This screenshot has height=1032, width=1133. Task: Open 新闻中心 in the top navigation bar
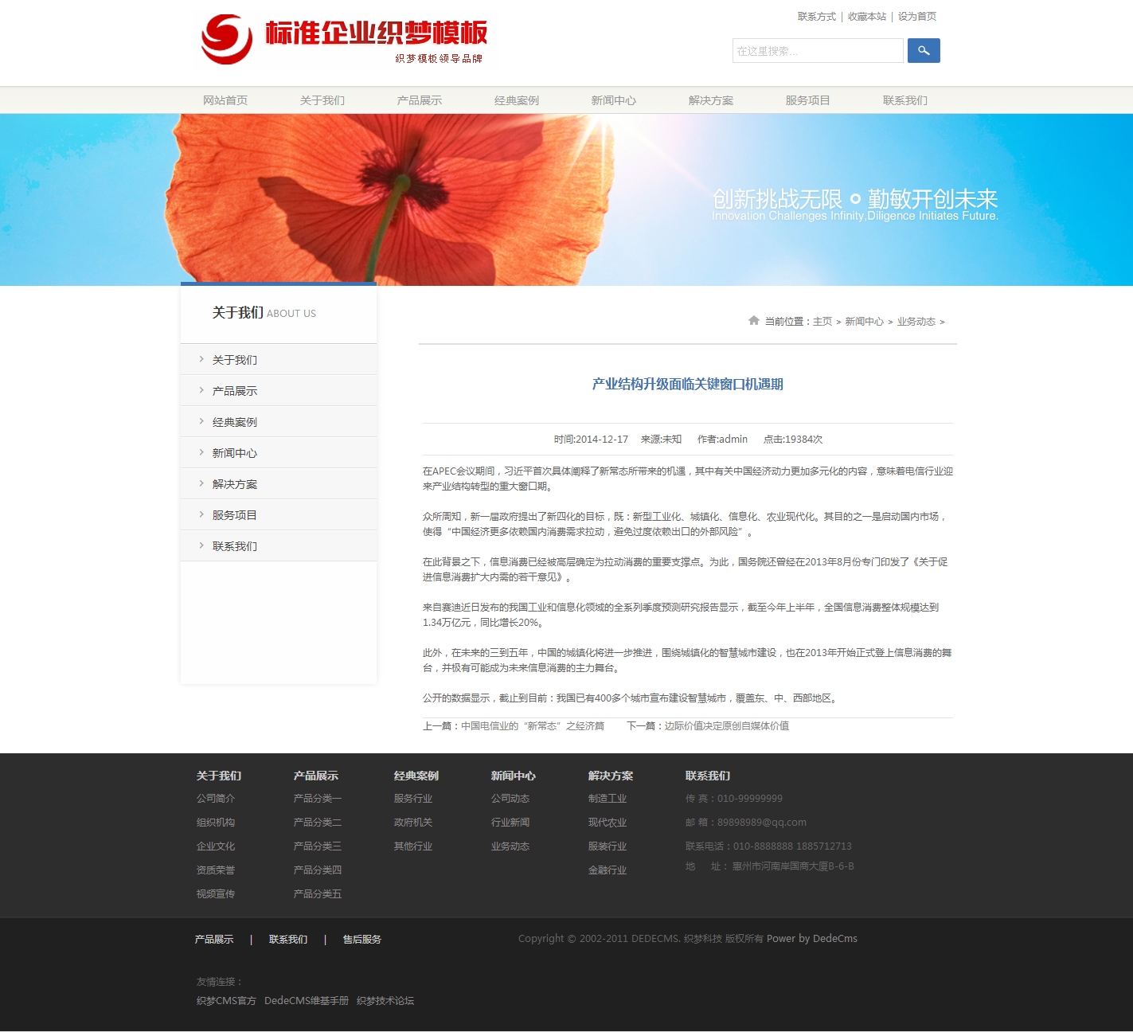(613, 100)
